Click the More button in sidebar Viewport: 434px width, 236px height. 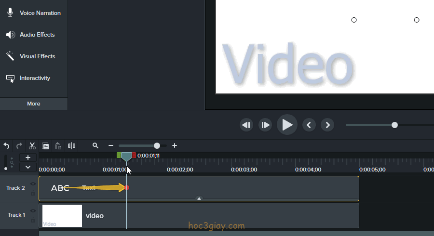pyautogui.click(x=34, y=104)
